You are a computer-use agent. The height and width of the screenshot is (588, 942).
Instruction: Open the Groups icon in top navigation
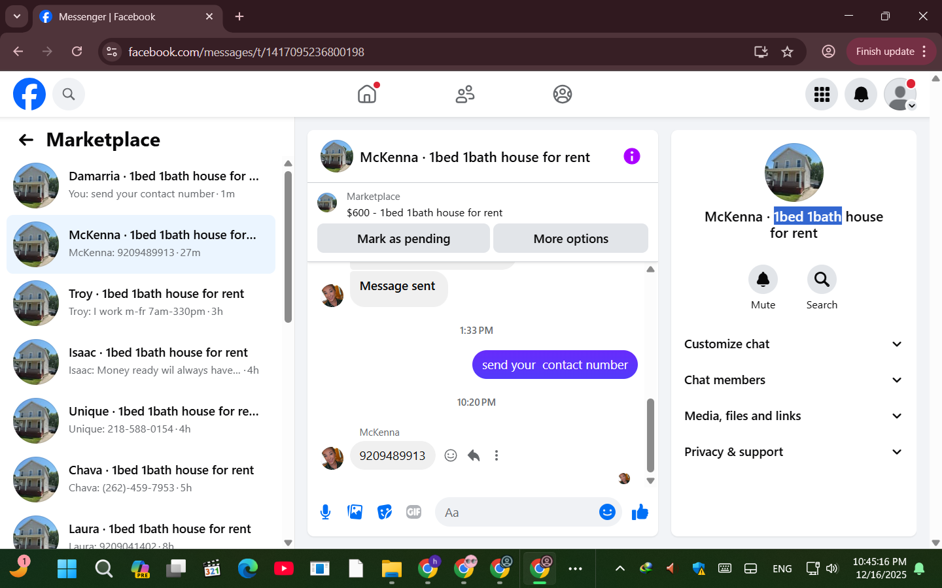pos(563,94)
